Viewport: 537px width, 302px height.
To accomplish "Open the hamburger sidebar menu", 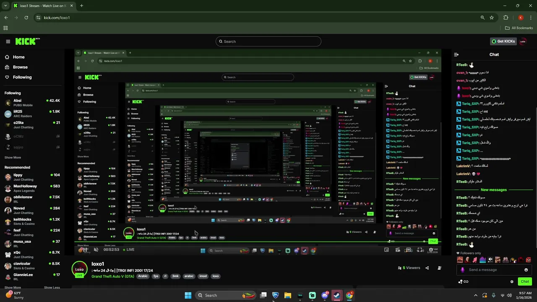I will point(8,42).
